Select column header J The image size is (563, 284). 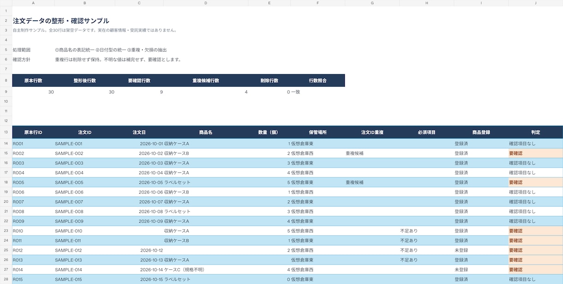[536, 3]
